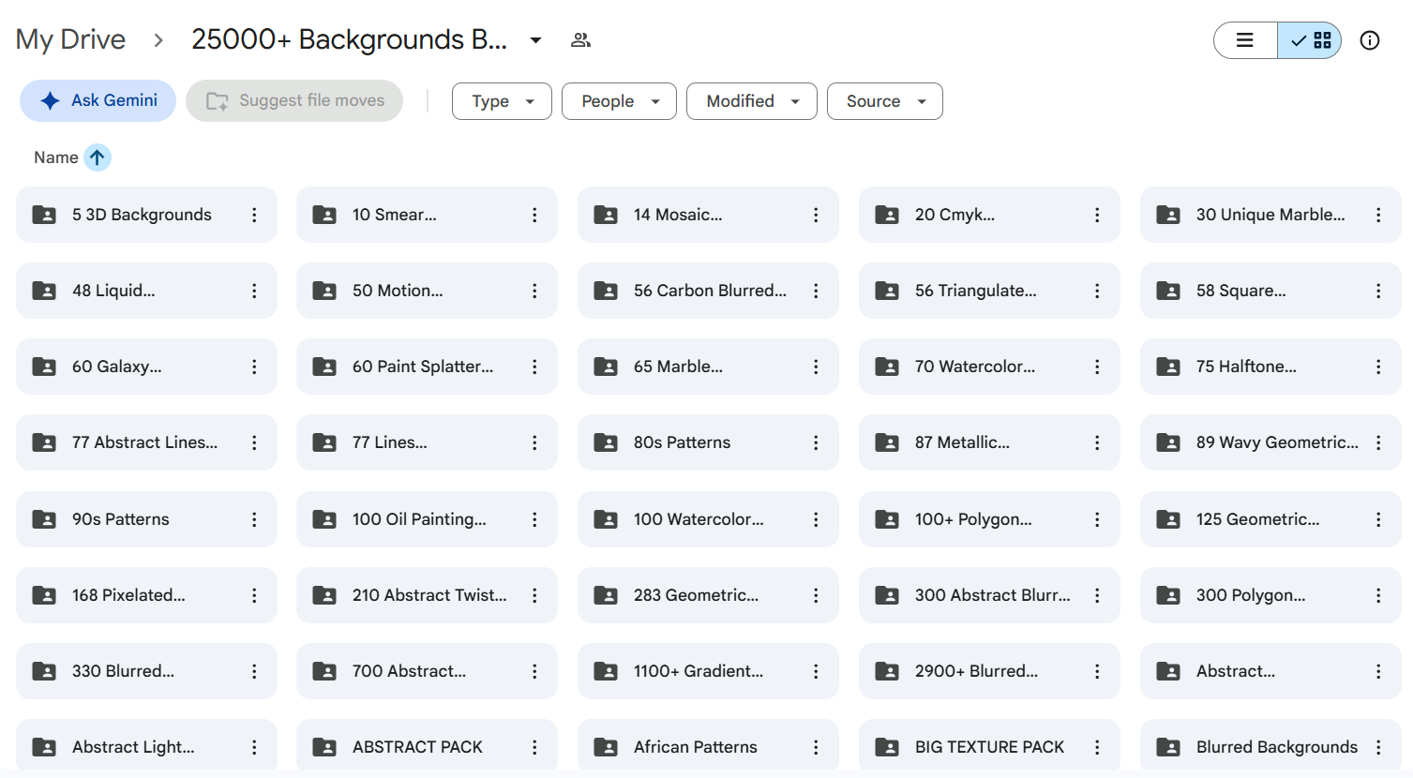Select the 300 Abstract Blurr folder
This screenshot has height=778, width=1413.
tap(989, 595)
